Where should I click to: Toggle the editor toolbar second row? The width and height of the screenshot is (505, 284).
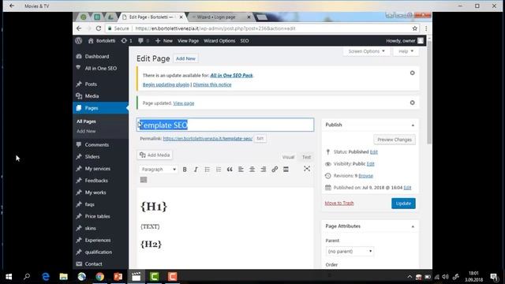(144, 180)
